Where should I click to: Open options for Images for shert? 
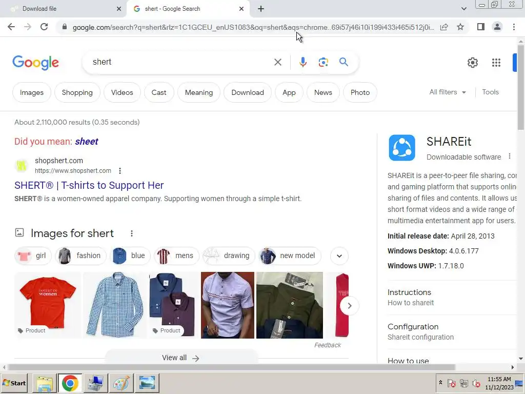[x=132, y=233]
